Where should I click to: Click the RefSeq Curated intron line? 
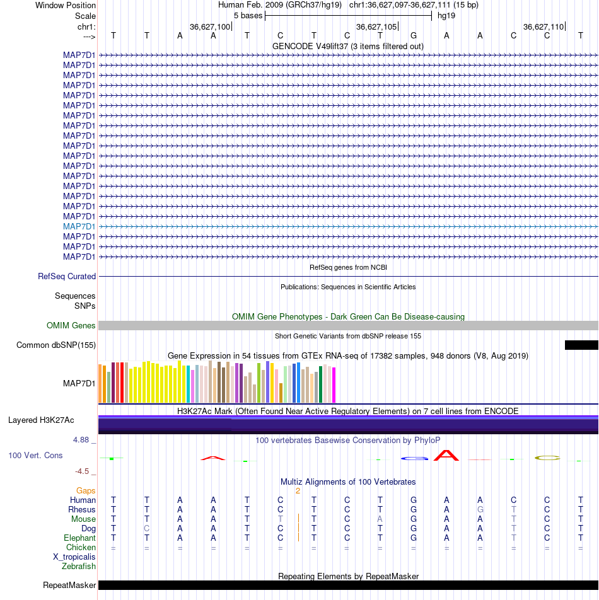(x=348, y=276)
